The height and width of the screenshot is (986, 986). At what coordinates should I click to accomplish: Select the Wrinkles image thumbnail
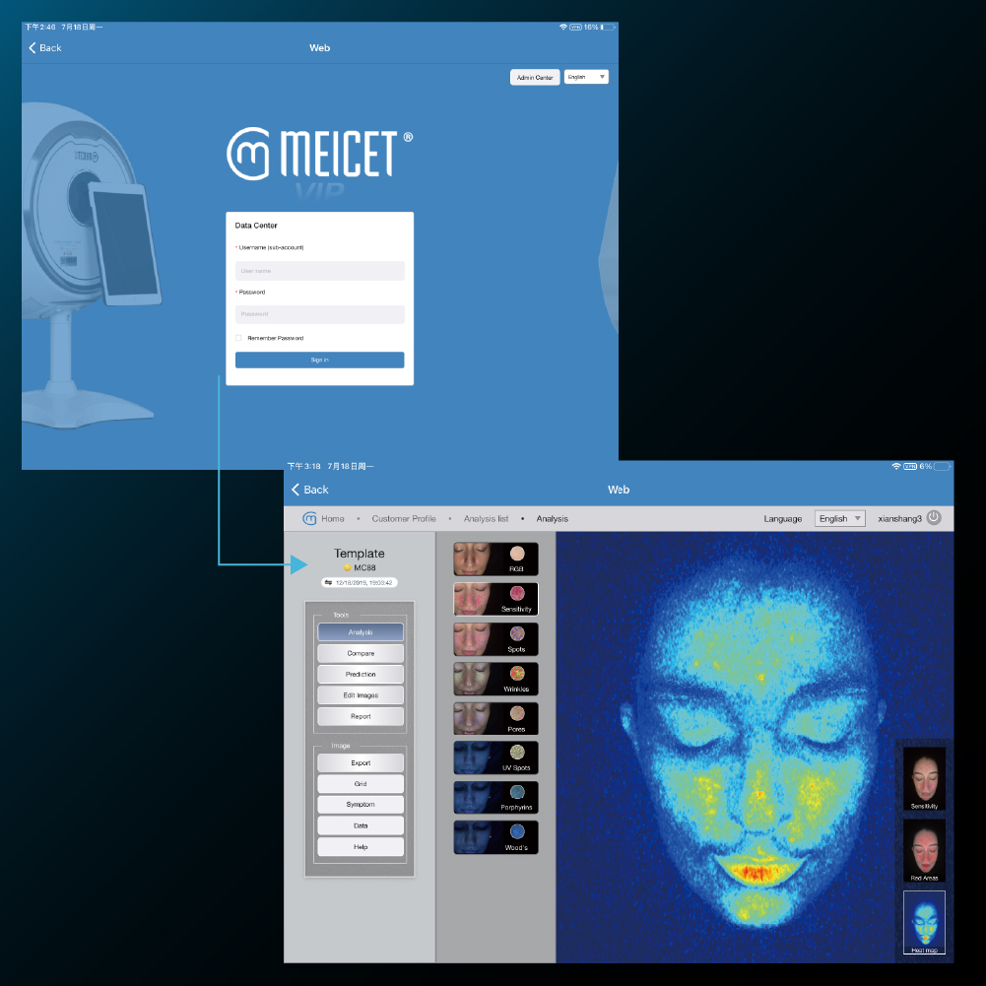tap(495, 679)
